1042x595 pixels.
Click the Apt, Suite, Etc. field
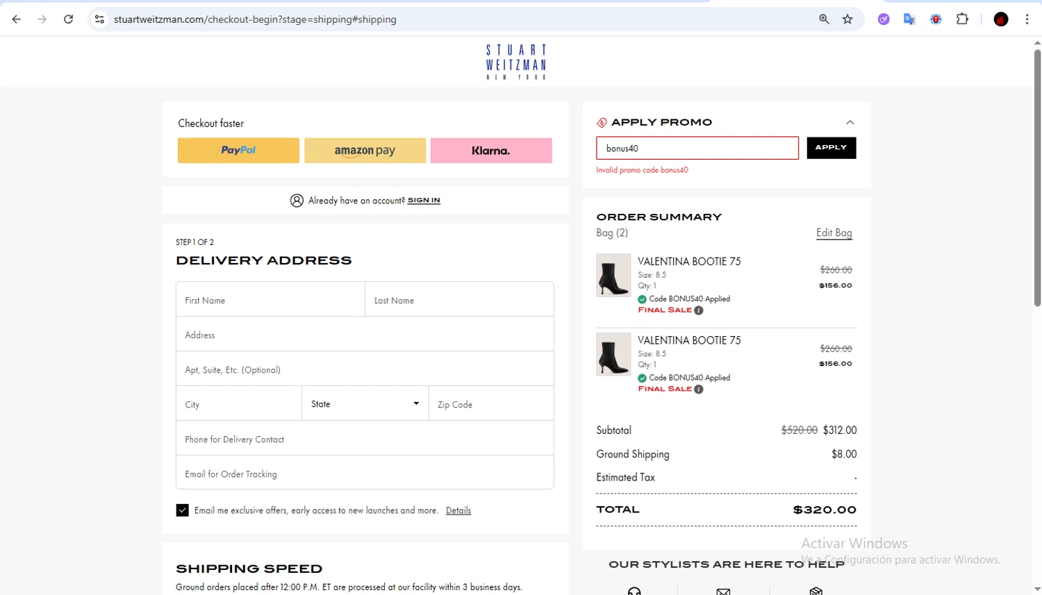[365, 369]
